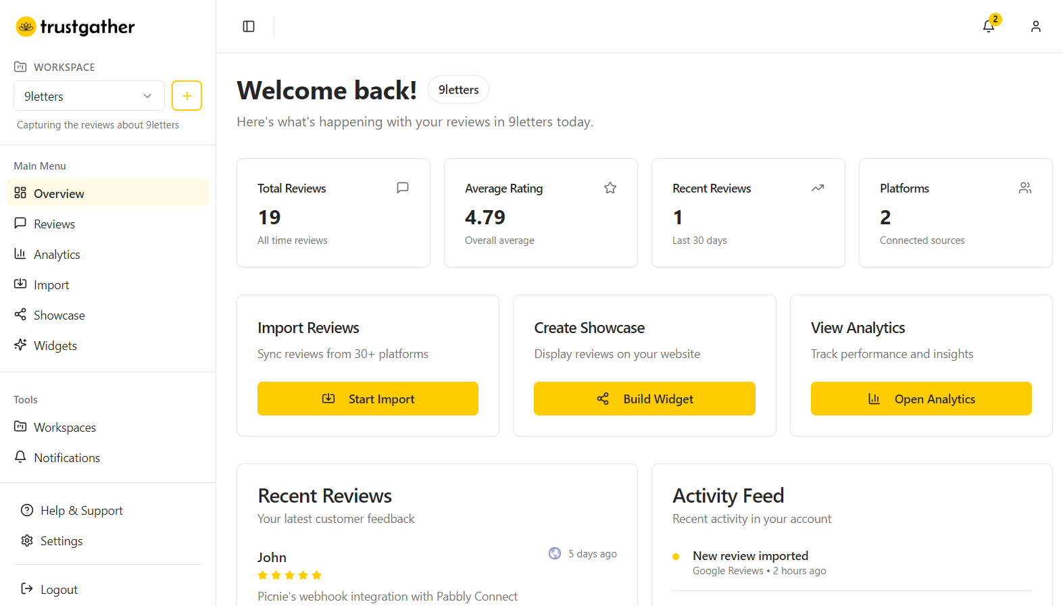This screenshot has height=606, width=1063.
Task: Open the user profile icon
Action: coord(1035,26)
